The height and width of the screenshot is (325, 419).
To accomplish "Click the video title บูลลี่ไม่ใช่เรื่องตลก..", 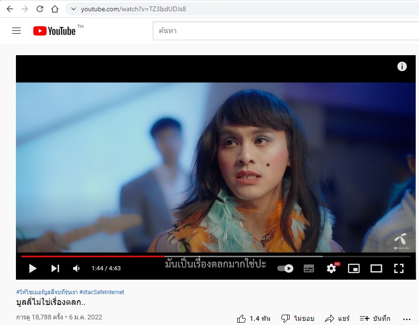I will (51, 303).
